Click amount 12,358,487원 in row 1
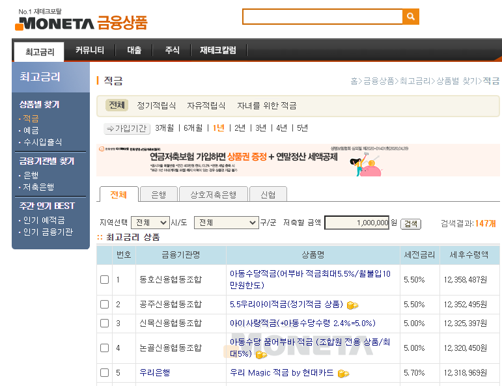 pos(465,279)
